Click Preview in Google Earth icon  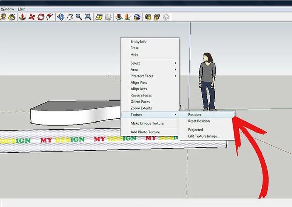[137, 17]
